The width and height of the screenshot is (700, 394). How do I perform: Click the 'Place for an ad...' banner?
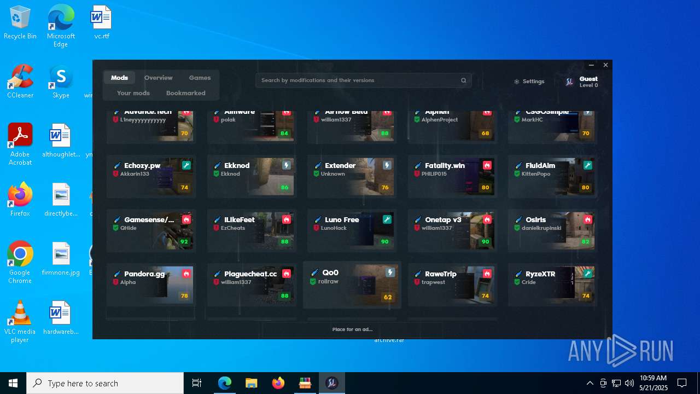click(x=352, y=329)
